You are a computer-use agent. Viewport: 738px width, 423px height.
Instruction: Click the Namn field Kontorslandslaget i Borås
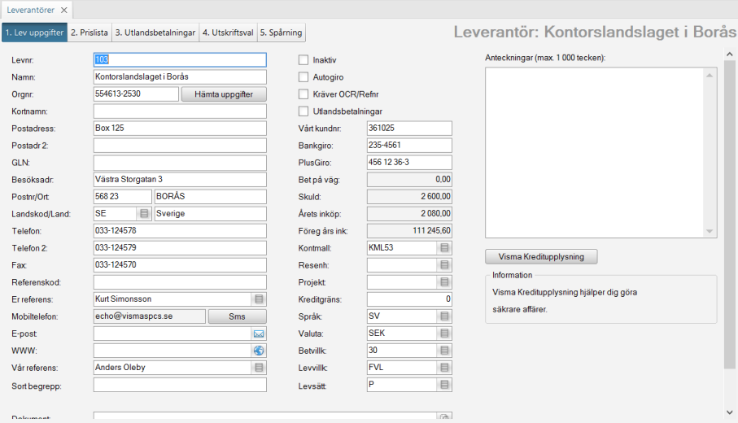pyautogui.click(x=180, y=76)
